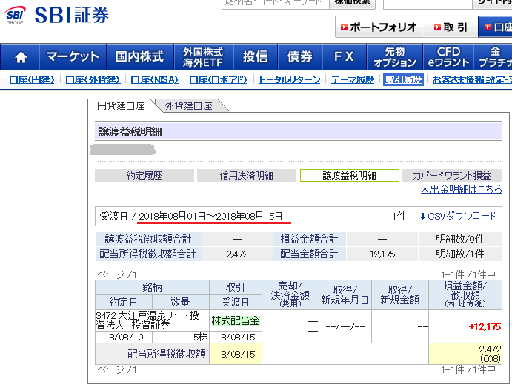Open the 債券 menu
The height and width of the screenshot is (385, 512).
tap(299, 57)
